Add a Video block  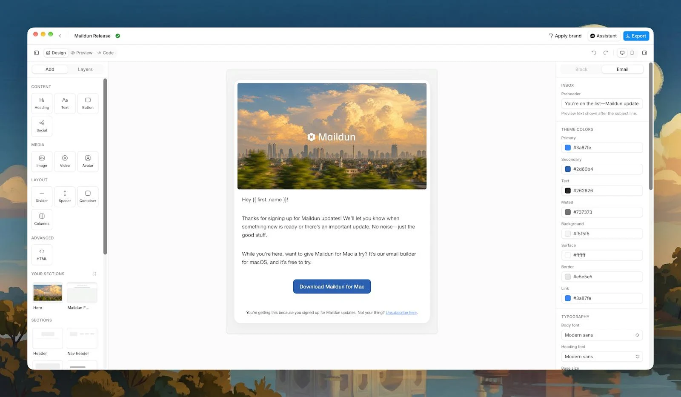(65, 162)
